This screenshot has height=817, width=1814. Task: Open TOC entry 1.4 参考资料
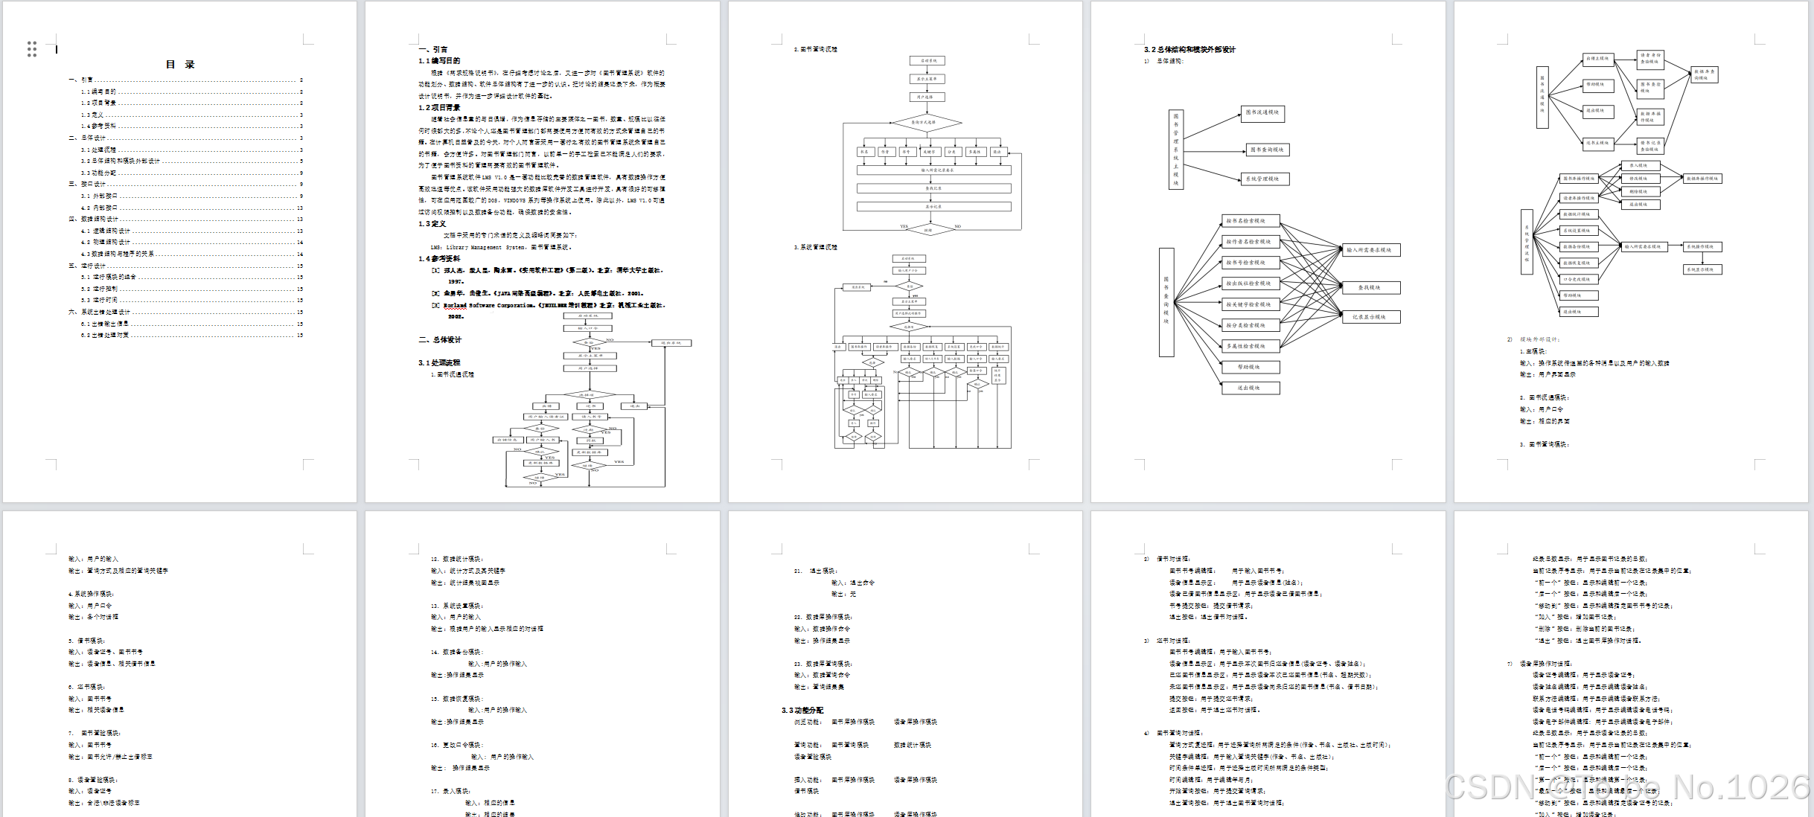[98, 126]
